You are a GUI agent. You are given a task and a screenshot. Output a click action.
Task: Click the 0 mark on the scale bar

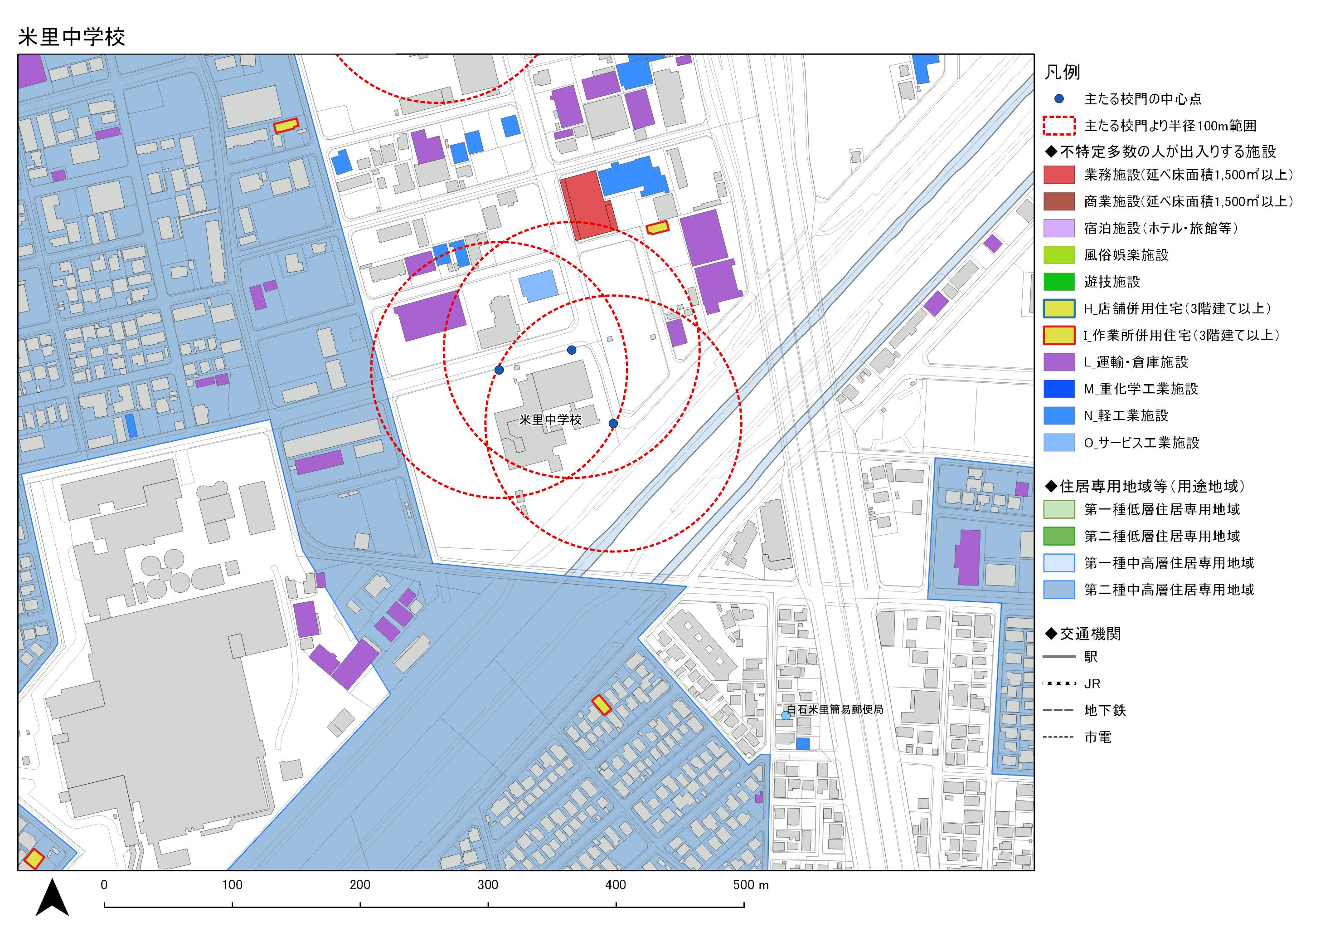click(x=104, y=885)
